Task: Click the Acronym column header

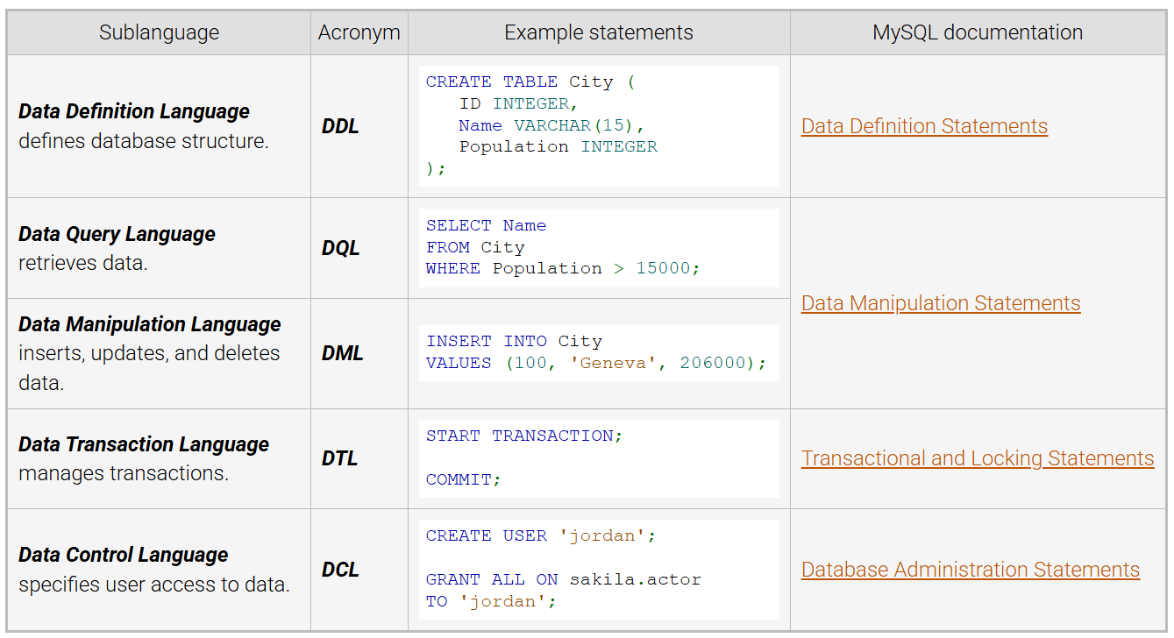Action: coord(359,33)
